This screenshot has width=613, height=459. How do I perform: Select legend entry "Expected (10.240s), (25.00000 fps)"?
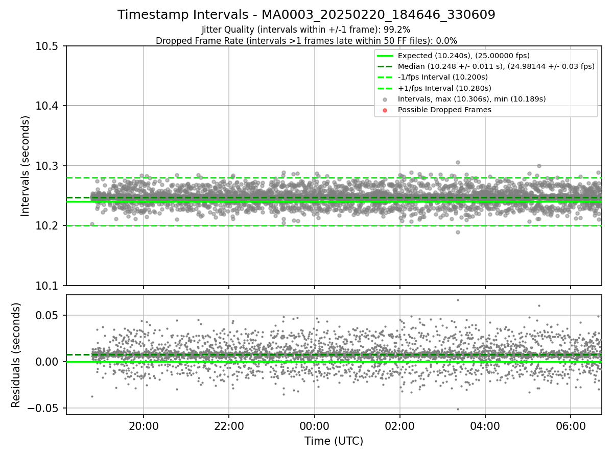point(463,56)
